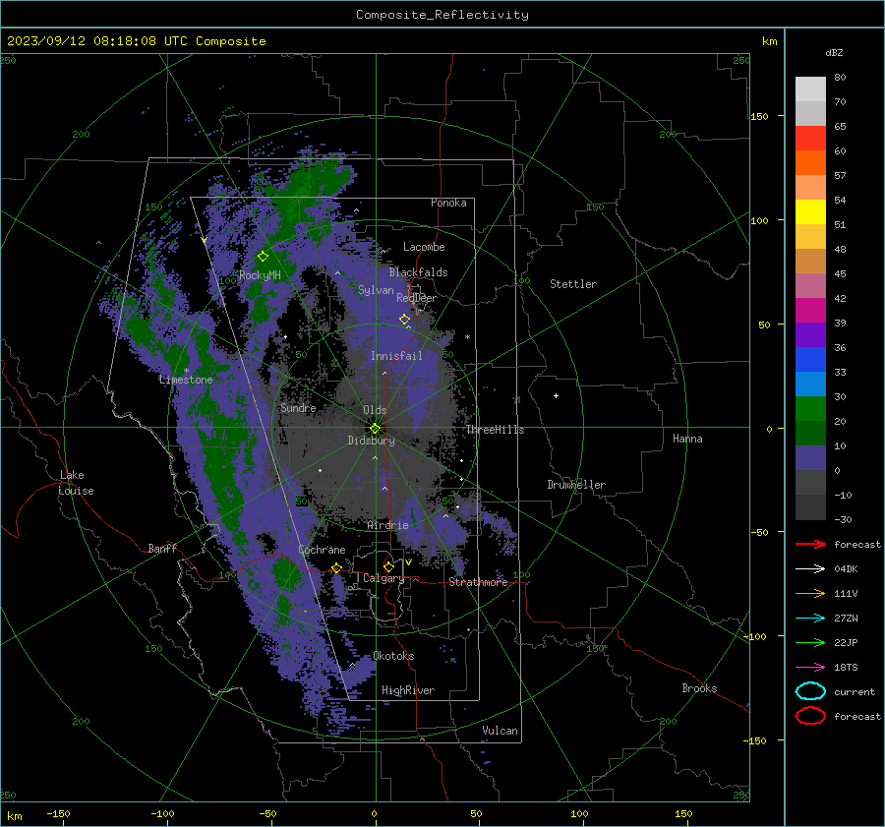
Task: Select the Olds label
Action: pyautogui.click(x=375, y=410)
